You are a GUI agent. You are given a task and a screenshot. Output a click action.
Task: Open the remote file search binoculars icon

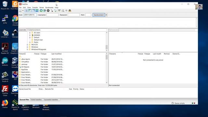tap(70, 11)
